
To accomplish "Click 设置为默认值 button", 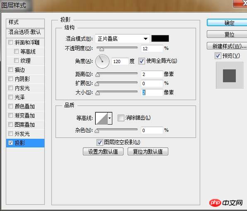I will 103,152.
